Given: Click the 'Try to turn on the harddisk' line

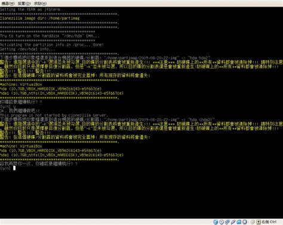Looking at the screenshot, I should tap(50, 36).
